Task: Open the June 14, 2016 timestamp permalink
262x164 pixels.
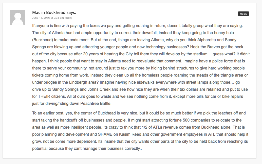Action: (48, 18)
